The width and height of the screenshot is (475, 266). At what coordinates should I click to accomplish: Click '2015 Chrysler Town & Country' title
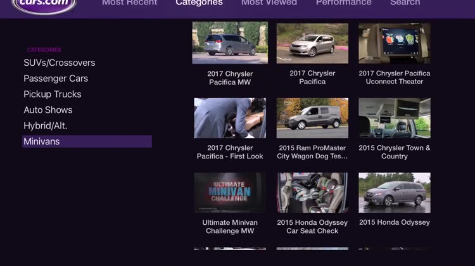click(x=395, y=152)
